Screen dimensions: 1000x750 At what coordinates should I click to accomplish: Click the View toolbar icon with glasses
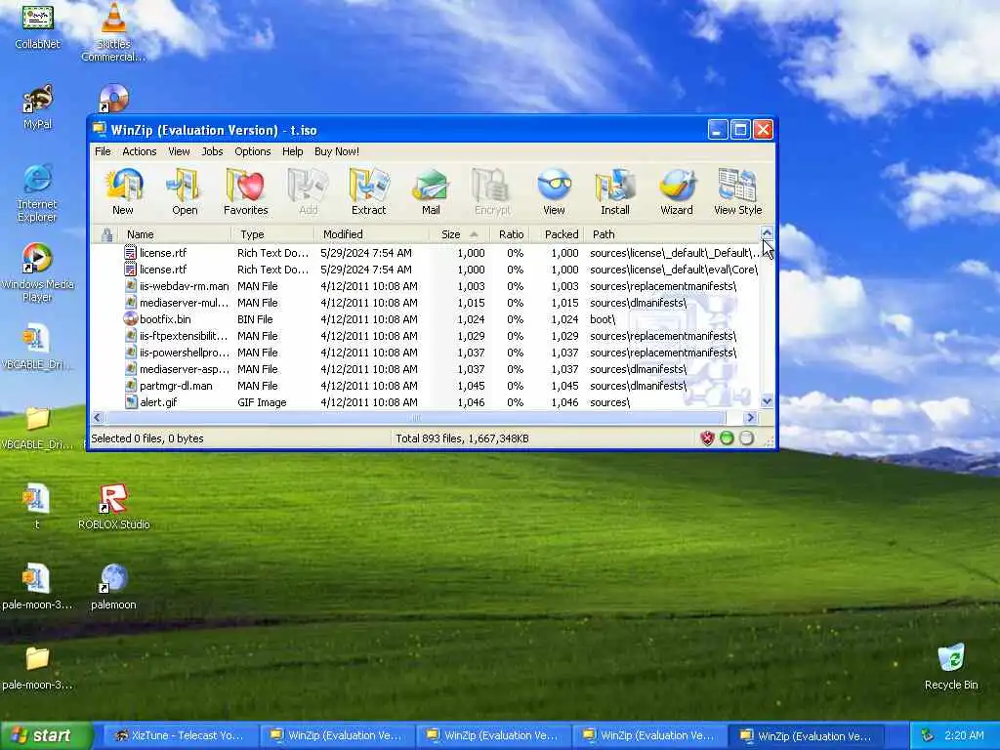[x=554, y=191]
